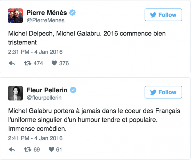
Task: Open the 2:41 PM - 4 Jan 2016 timestamp
Action: tap(35, 138)
